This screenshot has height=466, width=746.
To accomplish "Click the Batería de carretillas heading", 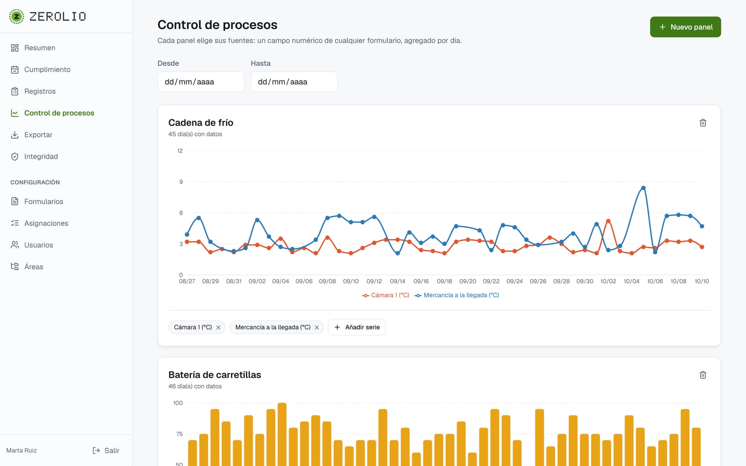I will click(214, 375).
